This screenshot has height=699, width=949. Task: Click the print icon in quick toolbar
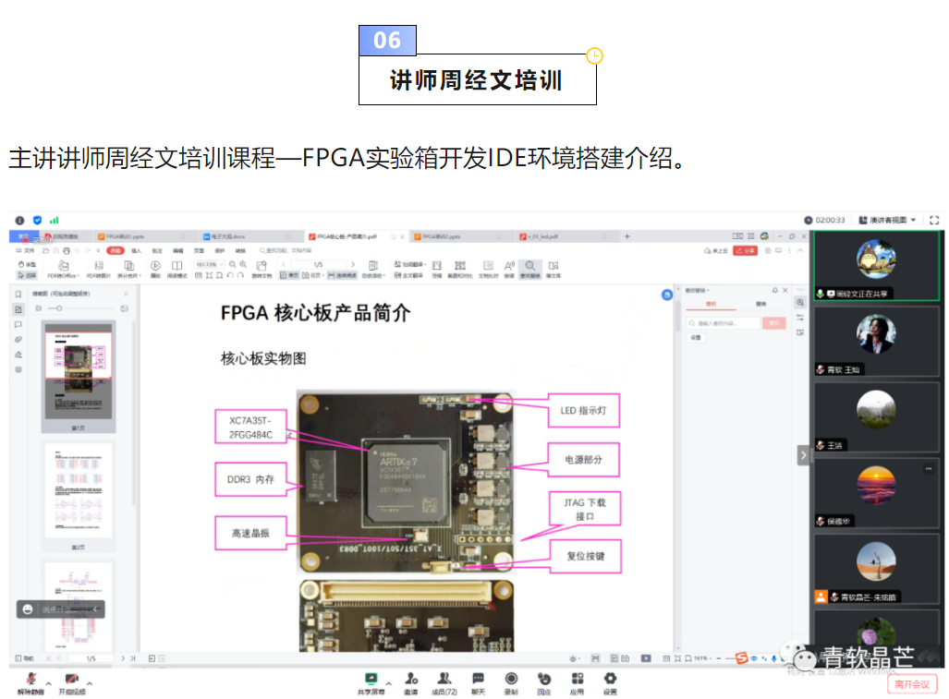tap(67, 250)
